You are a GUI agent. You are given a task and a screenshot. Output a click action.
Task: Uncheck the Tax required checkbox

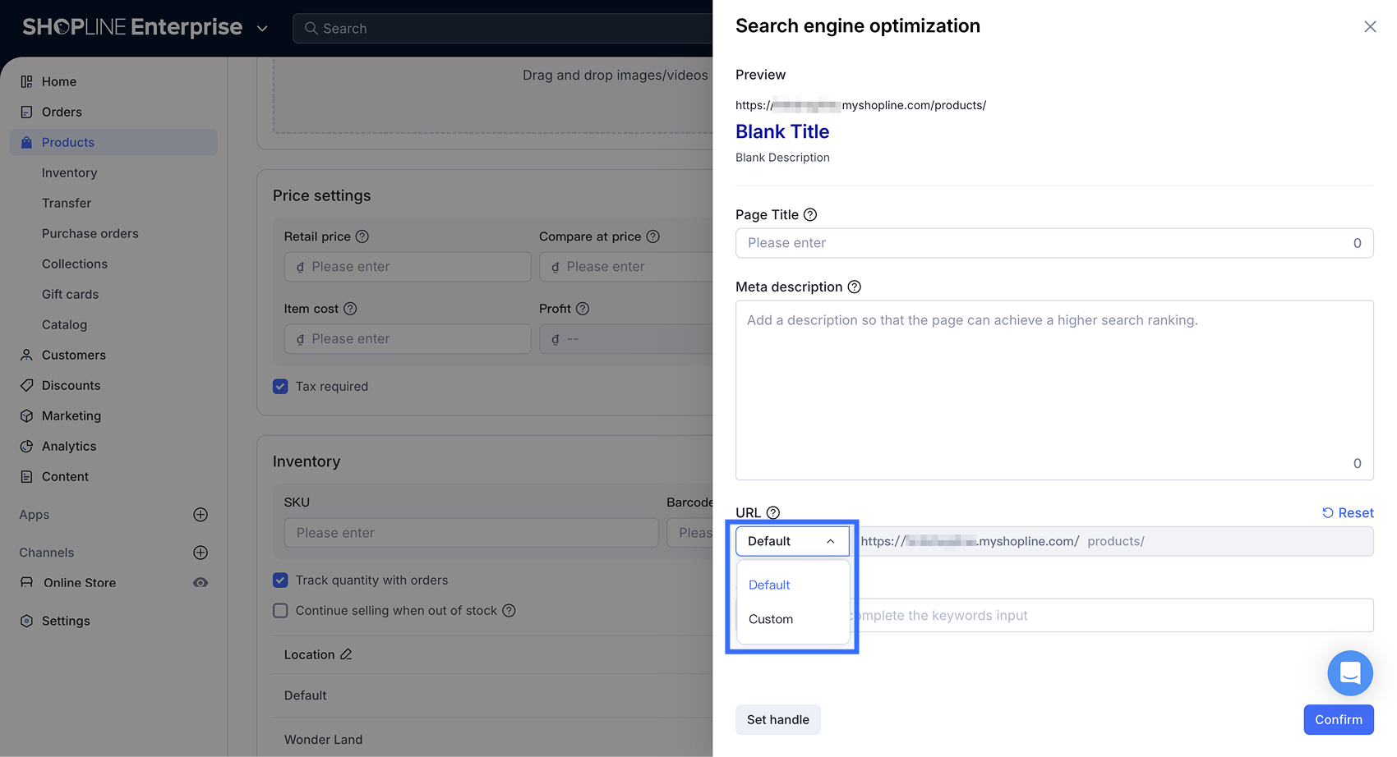coord(281,387)
